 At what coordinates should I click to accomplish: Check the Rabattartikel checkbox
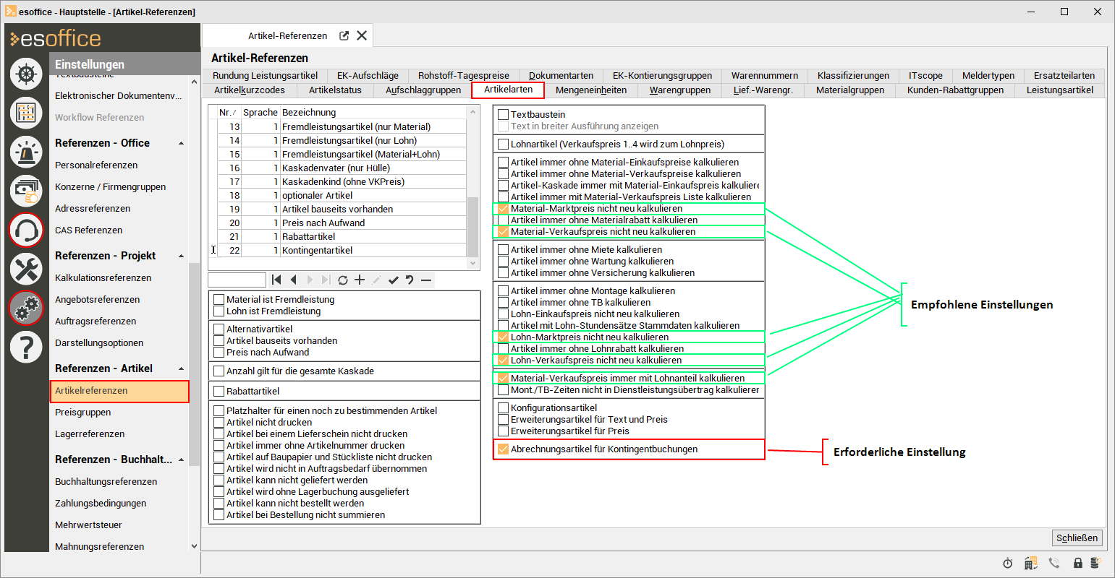tap(219, 391)
